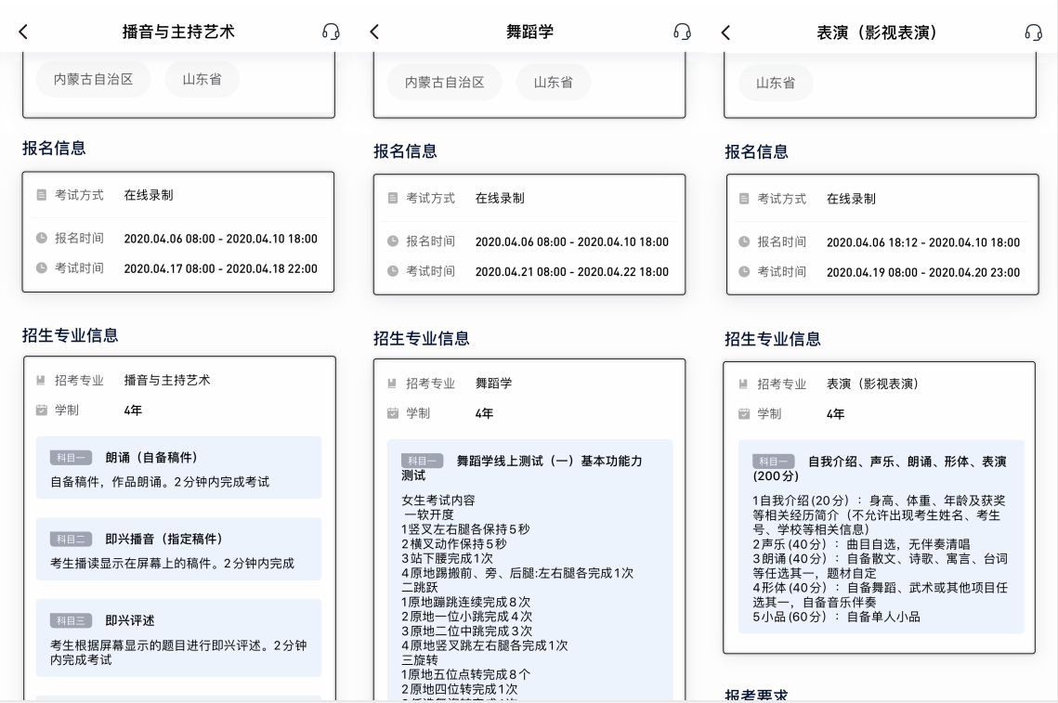The height and width of the screenshot is (703, 1058).
Task: Click 考试方式 document icon in 播音与主持艺术 panel
Action: pyautogui.click(x=42, y=195)
